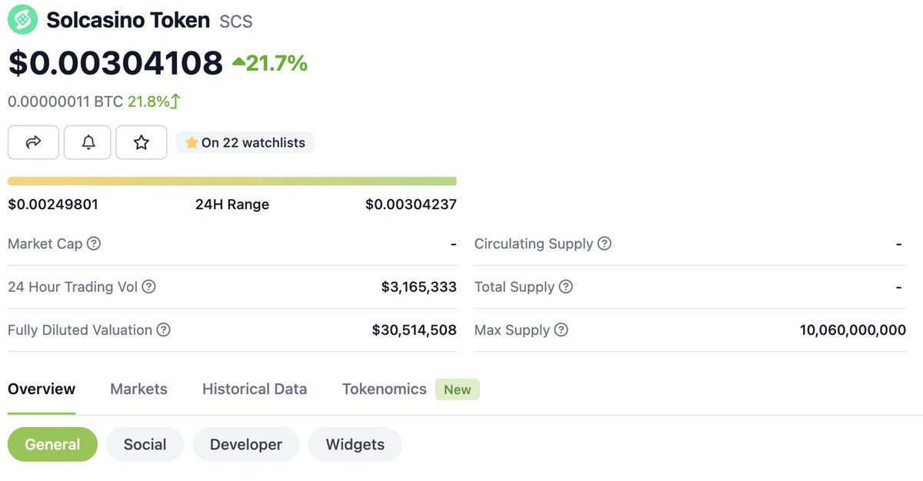The image size is (923, 481).
Task: Click the 21.8% BTC change value
Action: (x=148, y=101)
